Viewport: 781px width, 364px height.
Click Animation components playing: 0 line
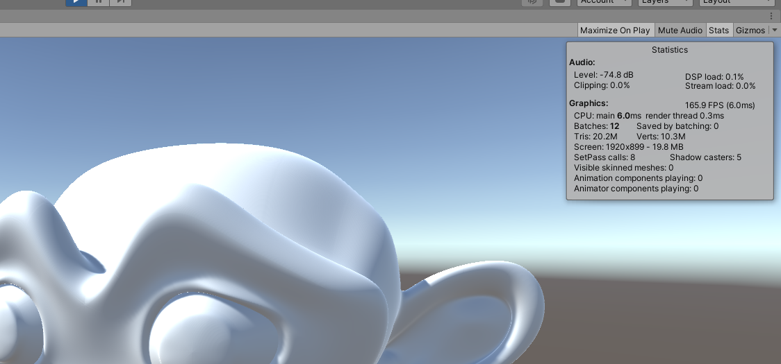(x=639, y=178)
